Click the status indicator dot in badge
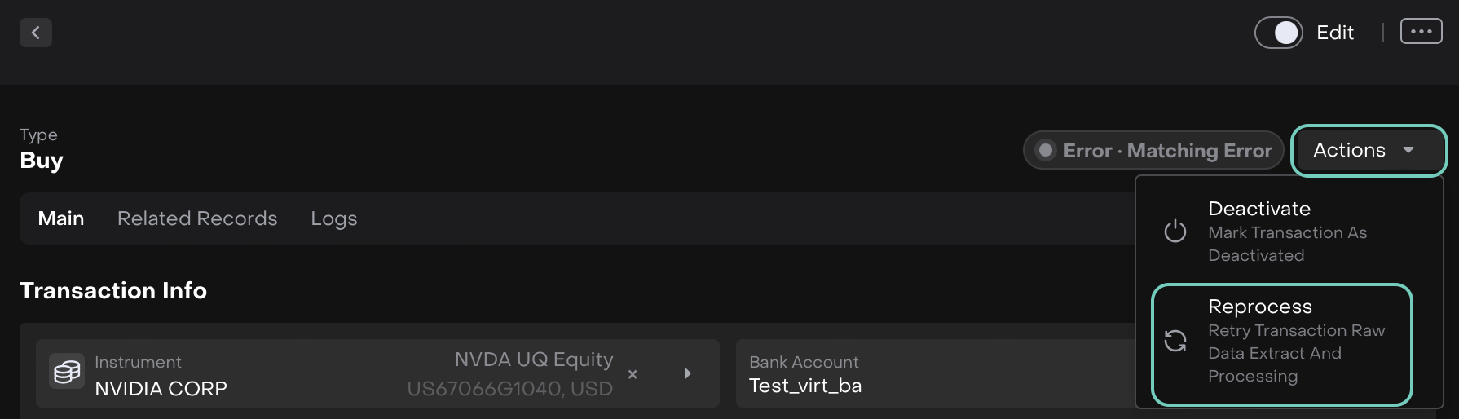Screen dimensions: 1459x419 pos(1046,151)
